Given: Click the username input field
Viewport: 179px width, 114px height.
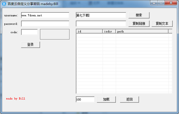Looking at the screenshot, I should (x=45, y=15).
